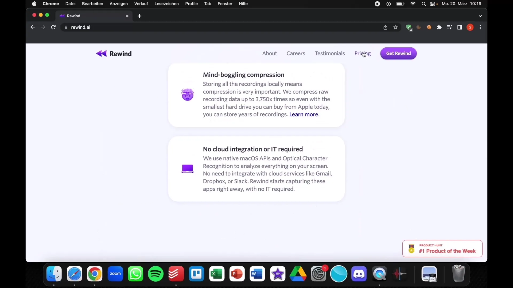This screenshot has height=288, width=513.
Task: Click the exploding head emoji icon
Action: pyautogui.click(x=188, y=94)
